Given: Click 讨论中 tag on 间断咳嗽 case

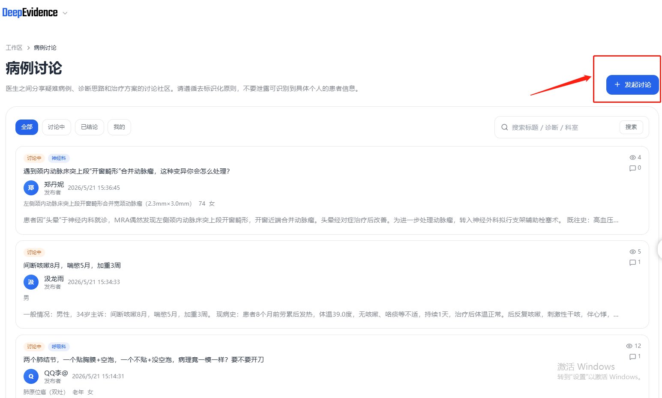Looking at the screenshot, I should point(34,252).
